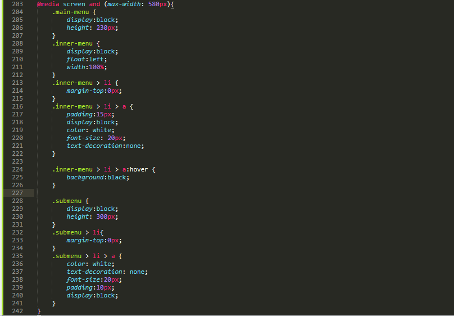Click line number 226 in the gutter
Viewport: 454px width, 316px height.
click(17, 186)
